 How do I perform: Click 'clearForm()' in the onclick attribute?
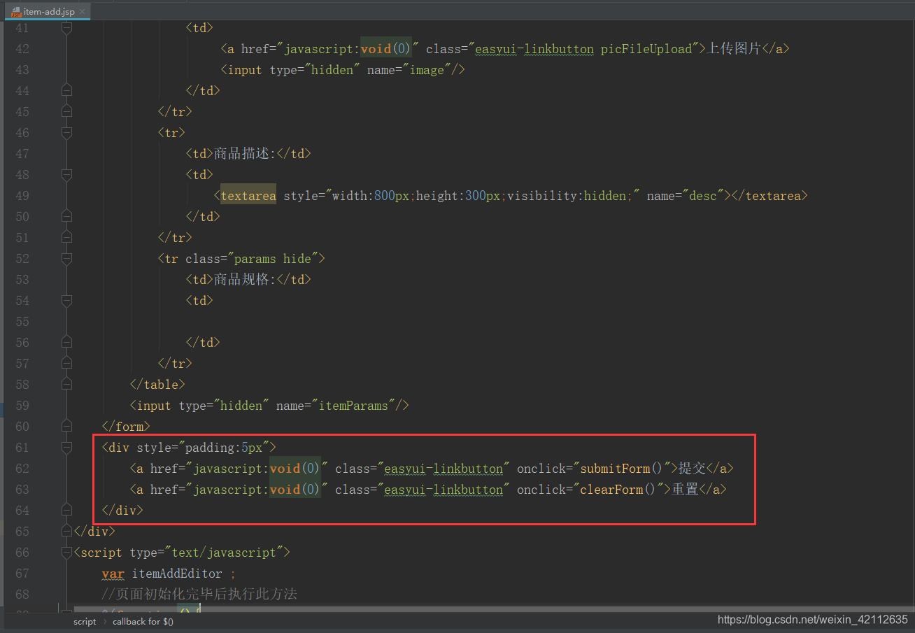click(x=618, y=490)
